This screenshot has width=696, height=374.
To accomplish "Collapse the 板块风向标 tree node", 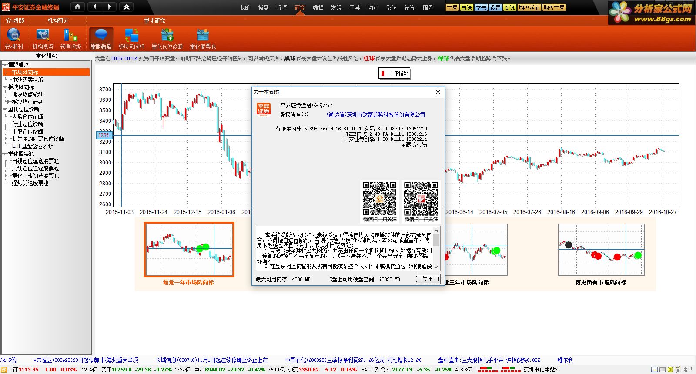I will click(x=5, y=87).
